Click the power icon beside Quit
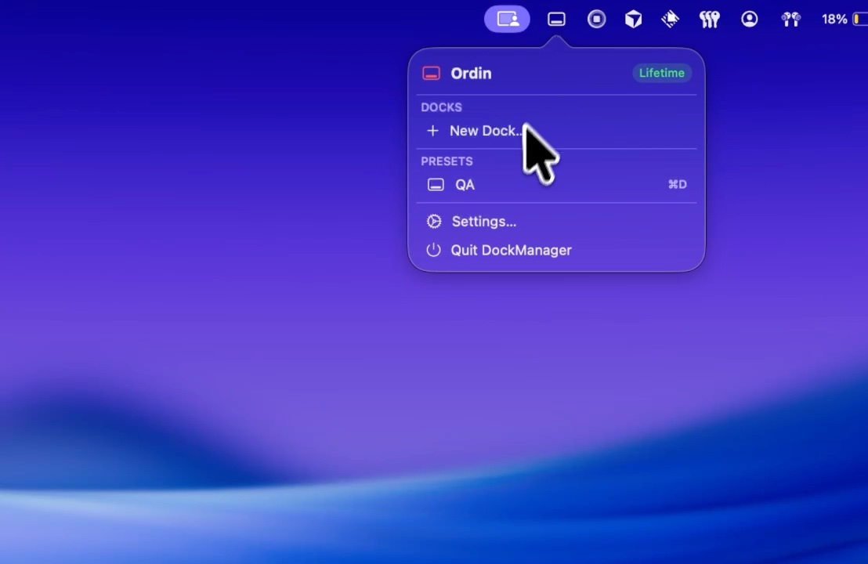868x564 pixels. click(433, 250)
